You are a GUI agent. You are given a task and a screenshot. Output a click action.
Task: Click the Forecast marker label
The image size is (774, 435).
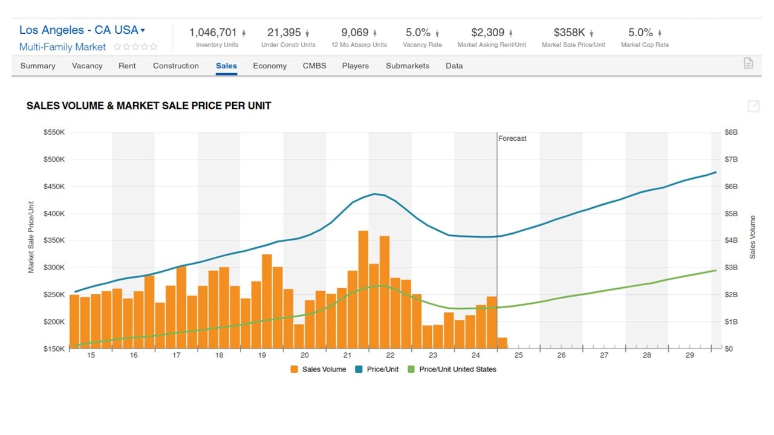[512, 138]
